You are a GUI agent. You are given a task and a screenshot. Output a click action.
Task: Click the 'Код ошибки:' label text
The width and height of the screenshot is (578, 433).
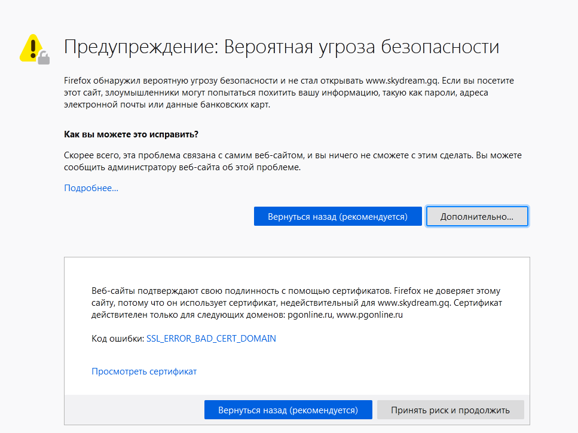[117, 339]
